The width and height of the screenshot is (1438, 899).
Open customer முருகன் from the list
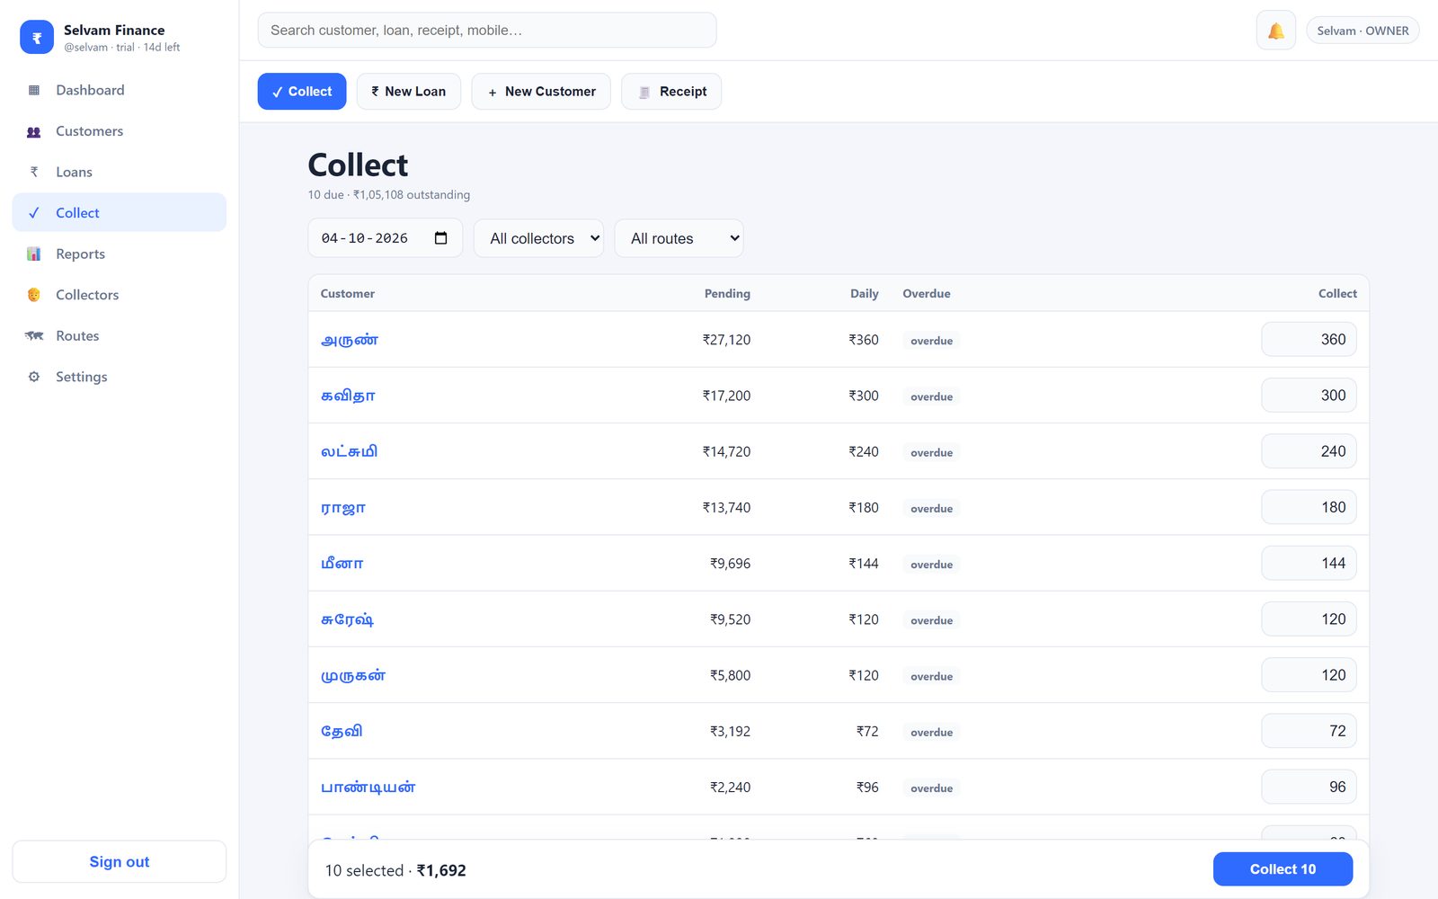tap(353, 675)
